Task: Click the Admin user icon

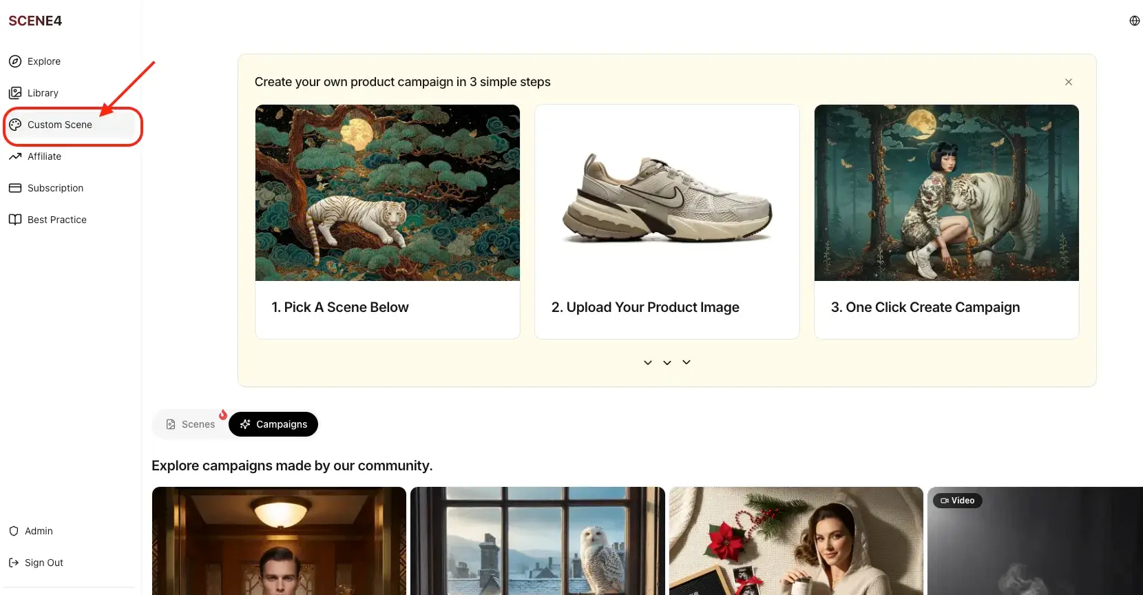Action: pyautogui.click(x=14, y=530)
